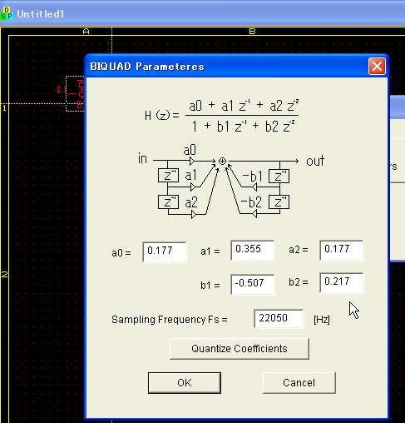The height and width of the screenshot is (423, 405).
Task: Click the b1 coefficient input field
Action: (253, 284)
